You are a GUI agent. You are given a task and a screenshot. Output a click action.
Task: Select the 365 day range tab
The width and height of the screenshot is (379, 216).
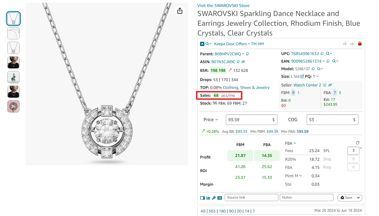[212, 211]
